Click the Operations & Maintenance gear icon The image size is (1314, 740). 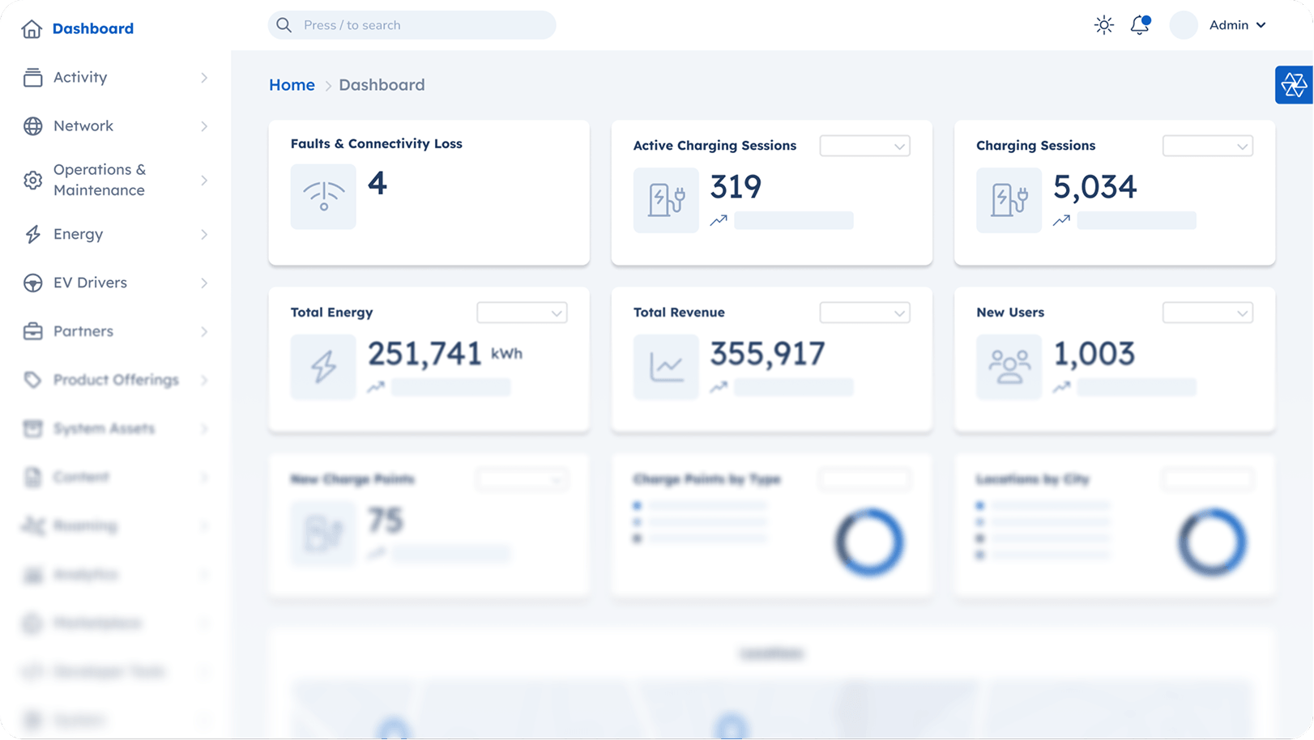32,181
